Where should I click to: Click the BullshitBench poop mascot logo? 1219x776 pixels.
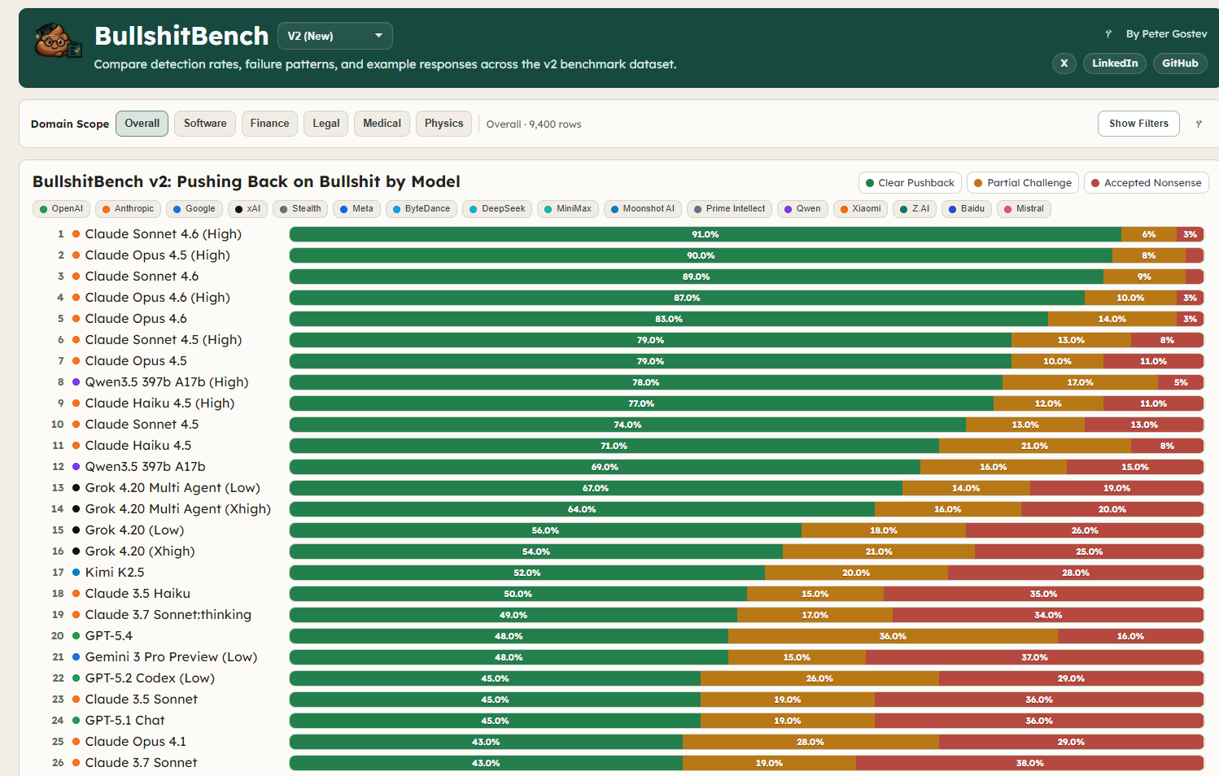[x=58, y=40]
